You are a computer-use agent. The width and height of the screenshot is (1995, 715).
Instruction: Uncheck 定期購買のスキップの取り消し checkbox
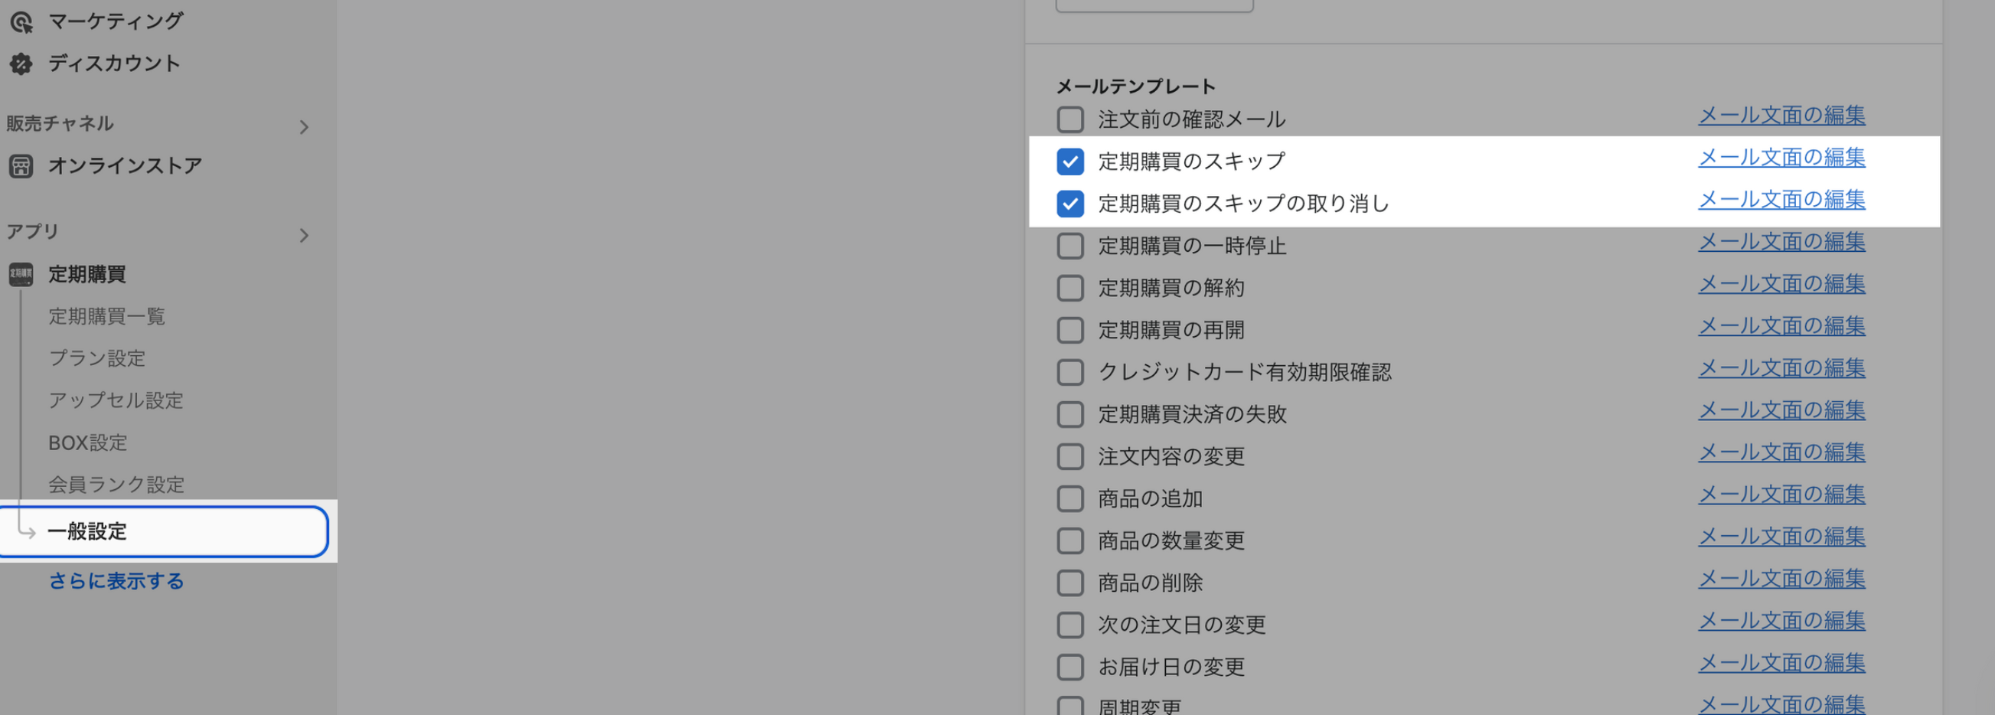pos(1069,204)
